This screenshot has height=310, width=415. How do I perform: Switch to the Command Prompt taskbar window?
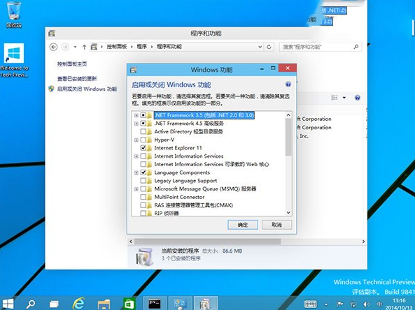tap(155, 304)
